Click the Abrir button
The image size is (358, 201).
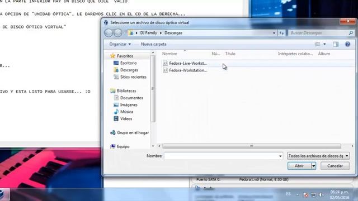click(299, 166)
